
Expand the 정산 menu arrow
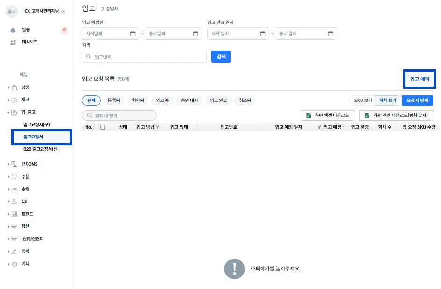click(8, 227)
